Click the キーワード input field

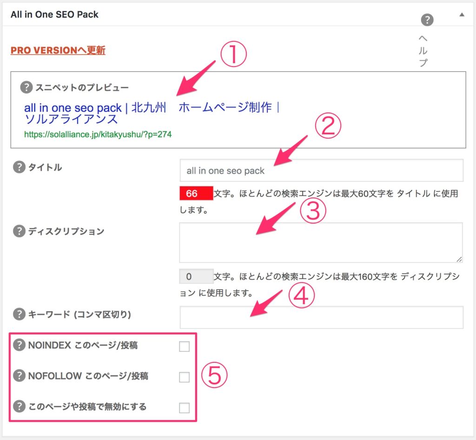[x=321, y=317]
